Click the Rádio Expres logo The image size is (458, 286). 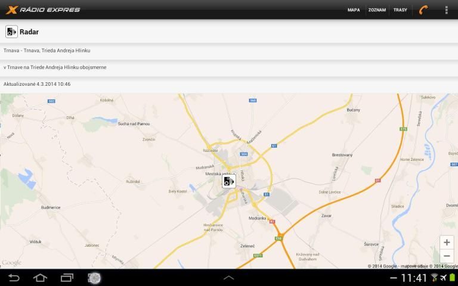[x=43, y=10]
